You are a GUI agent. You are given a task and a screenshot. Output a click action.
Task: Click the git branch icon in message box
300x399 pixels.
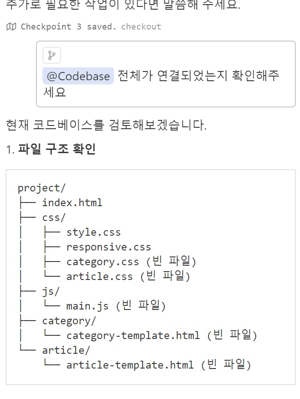[x=52, y=56]
